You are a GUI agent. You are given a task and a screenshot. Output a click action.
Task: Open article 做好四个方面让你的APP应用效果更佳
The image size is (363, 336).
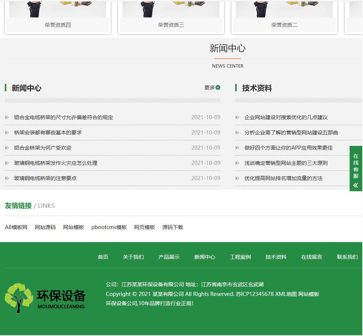tap(288, 148)
